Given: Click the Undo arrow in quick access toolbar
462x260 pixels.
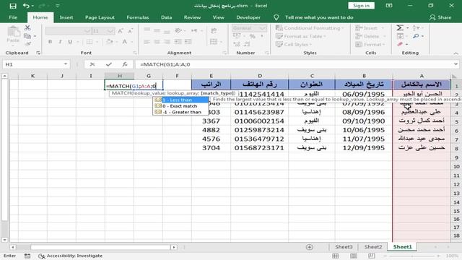Looking at the screenshot, I should (x=26, y=6).
